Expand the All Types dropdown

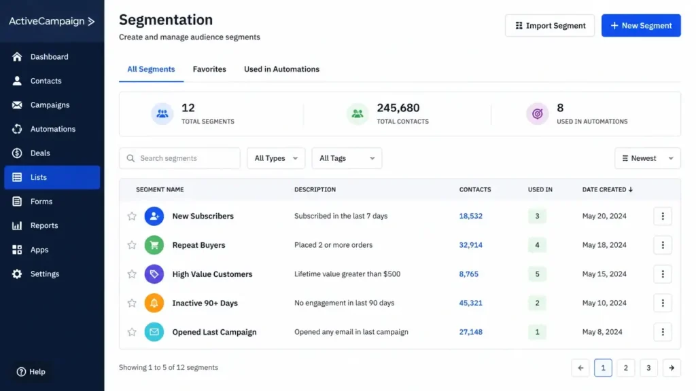coord(276,158)
